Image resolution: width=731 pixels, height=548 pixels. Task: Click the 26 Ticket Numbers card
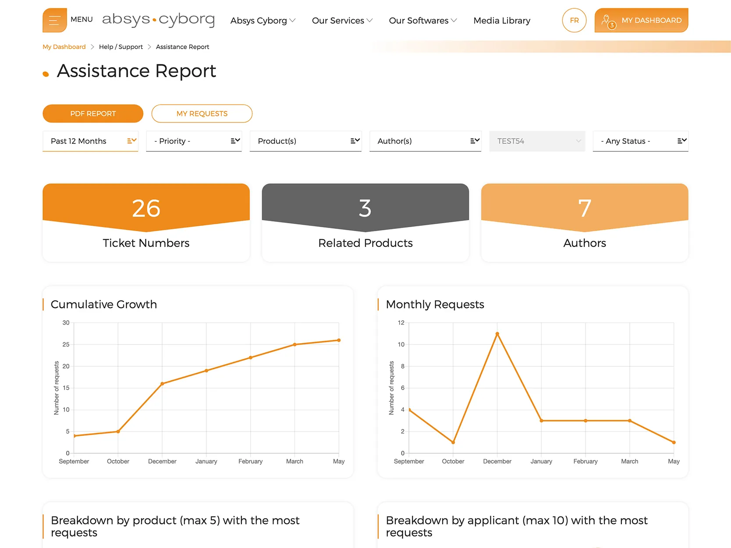pos(146,222)
